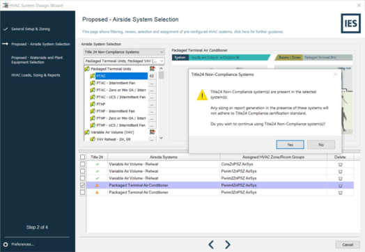Check the CoreZnPSZ Variable Air Volume row
Viewport: 365px width, 252px height.
click(x=82, y=164)
